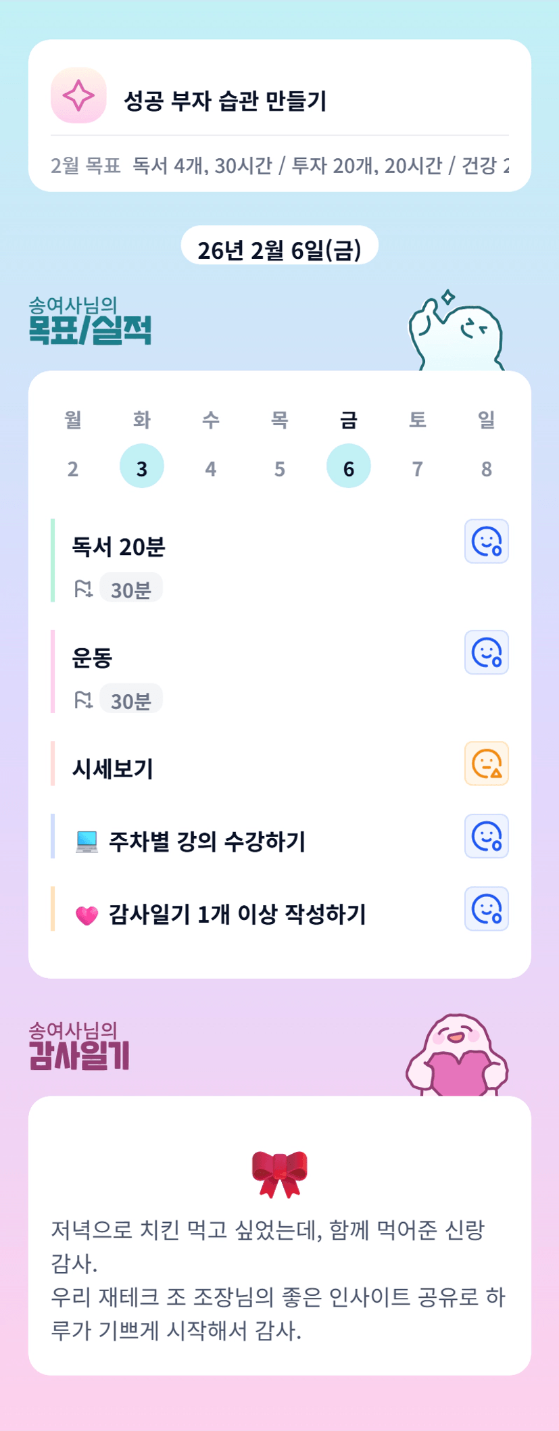Click the 30분 badge under 독서 20분
This screenshot has height=1431, width=559.
tap(131, 589)
